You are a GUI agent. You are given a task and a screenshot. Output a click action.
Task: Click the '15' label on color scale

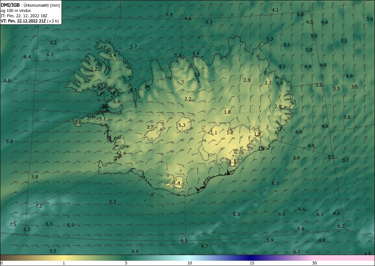pos(252,263)
